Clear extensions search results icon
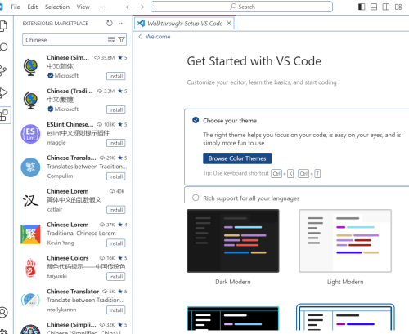The width and height of the screenshot is (409, 334). click(111, 40)
